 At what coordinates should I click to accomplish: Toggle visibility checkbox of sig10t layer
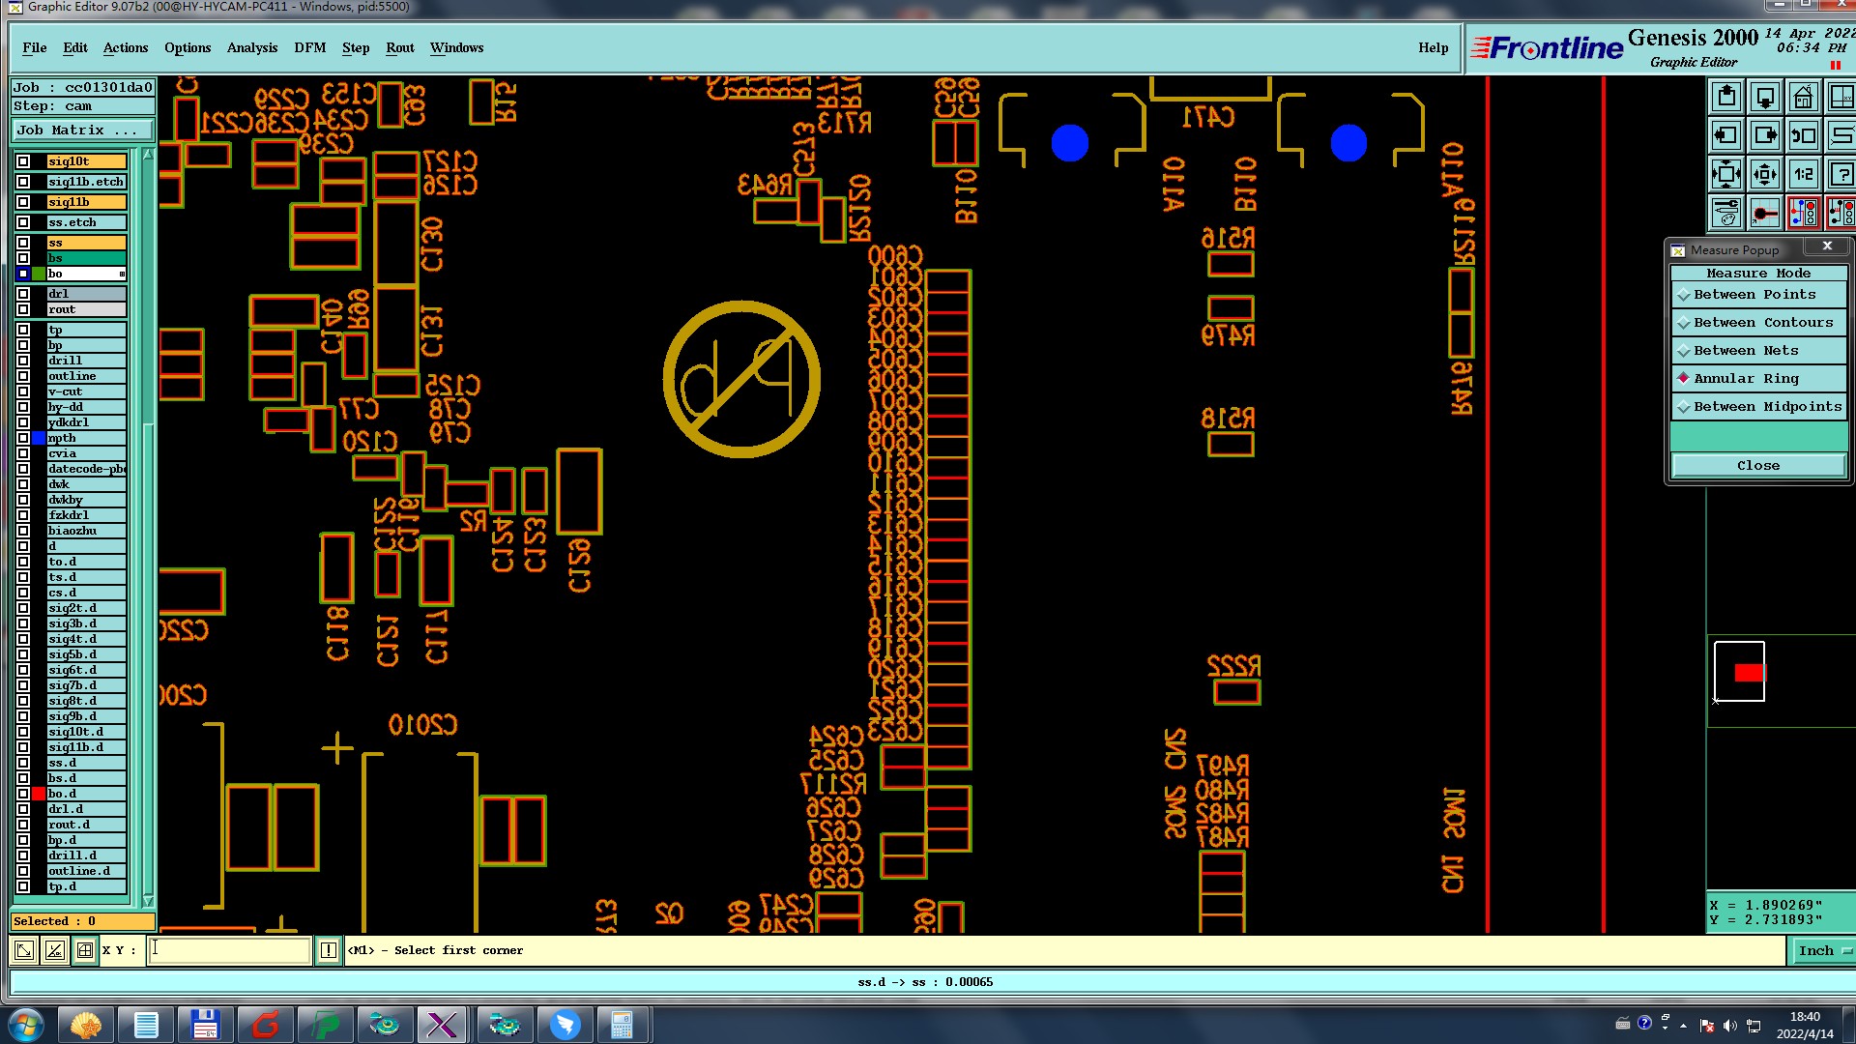tap(23, 161)
